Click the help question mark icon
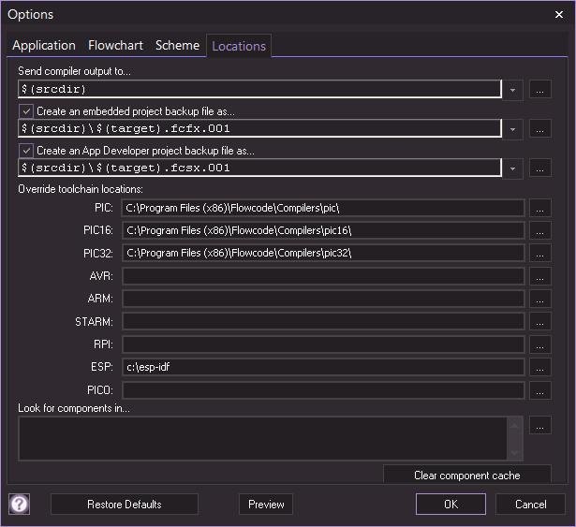The width and height of the screenshot is (576, 527). coord(20,504)
